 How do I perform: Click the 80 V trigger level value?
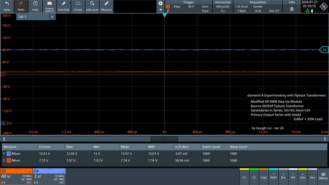pos(191,6)
